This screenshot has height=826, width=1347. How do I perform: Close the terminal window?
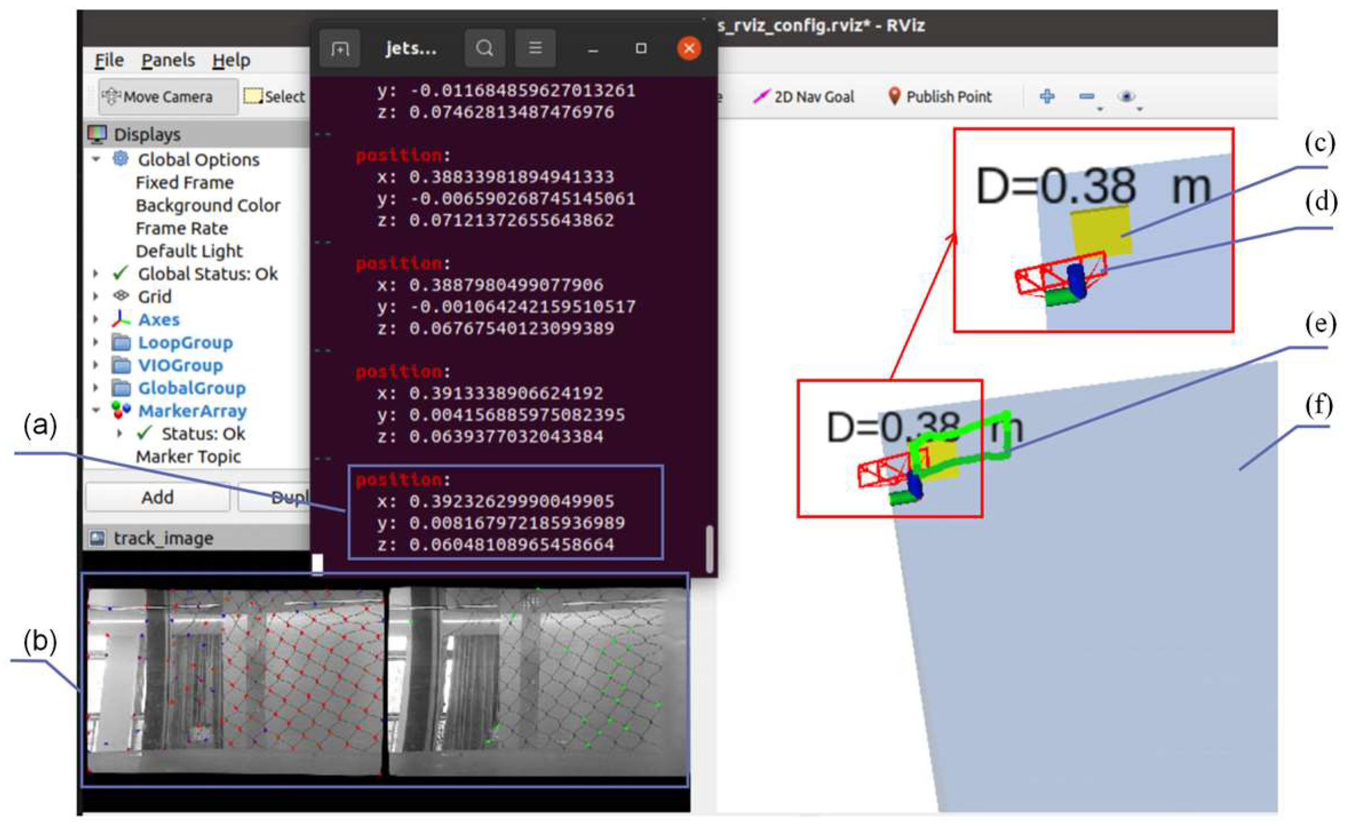(688, 49)
